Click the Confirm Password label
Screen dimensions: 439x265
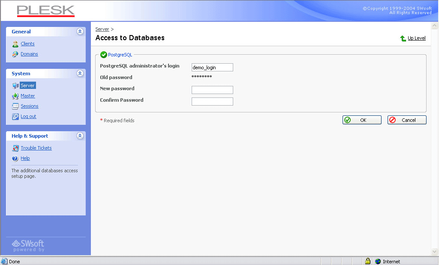coord(121,100)
